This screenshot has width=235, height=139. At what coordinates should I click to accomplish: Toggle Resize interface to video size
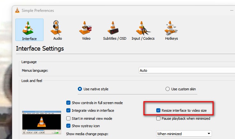(181, 110)
